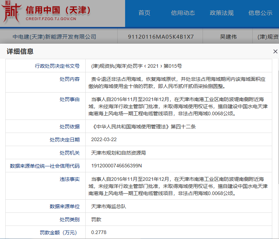
Task: Select source code 1912000074665​6399N
Action: pyautogui.click(x=117, y=166)
